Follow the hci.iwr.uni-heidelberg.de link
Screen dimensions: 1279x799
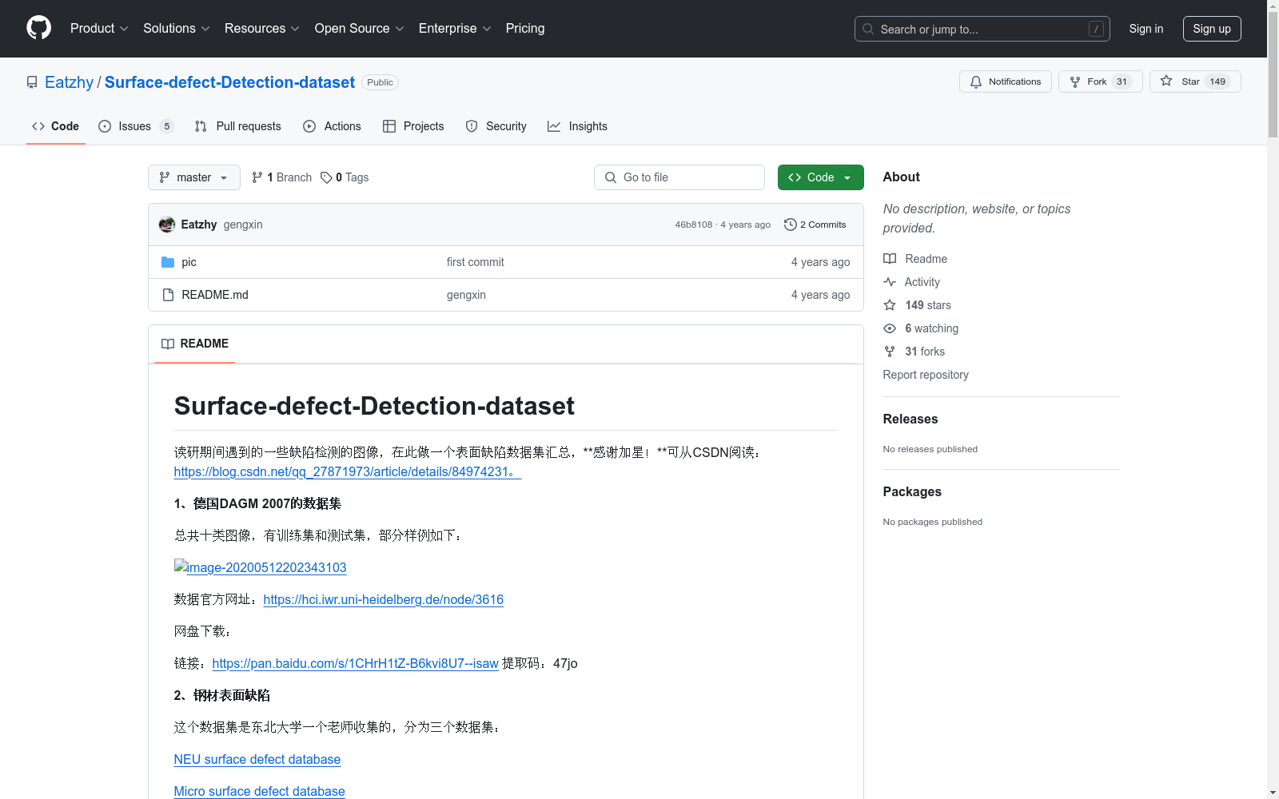coord(383,599)
